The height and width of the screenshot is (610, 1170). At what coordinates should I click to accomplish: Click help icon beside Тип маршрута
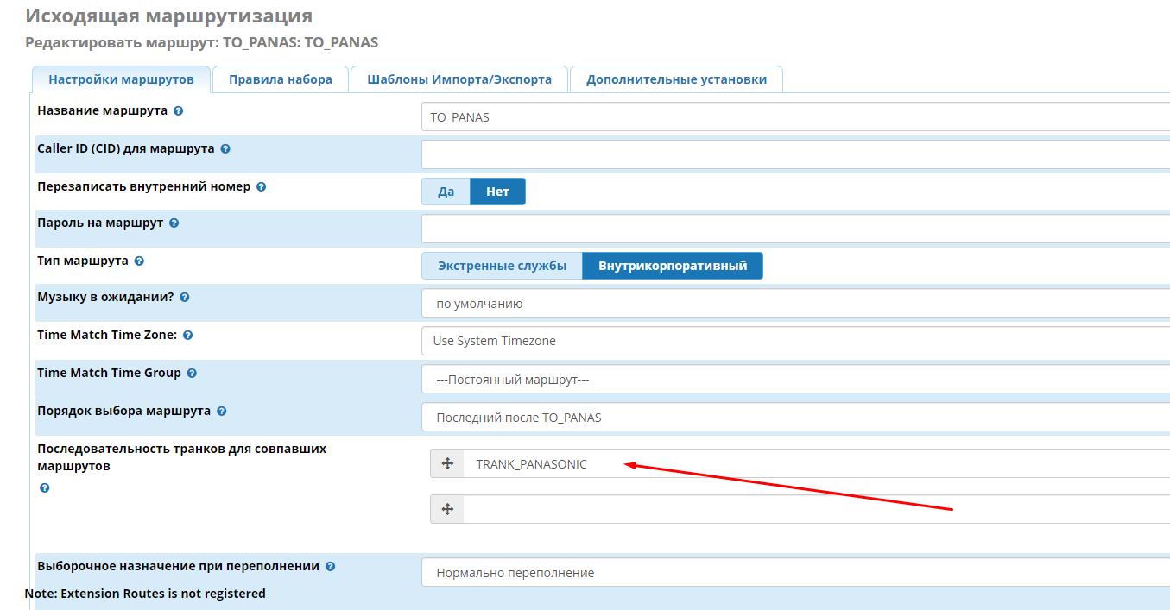(x=139, y=261)
